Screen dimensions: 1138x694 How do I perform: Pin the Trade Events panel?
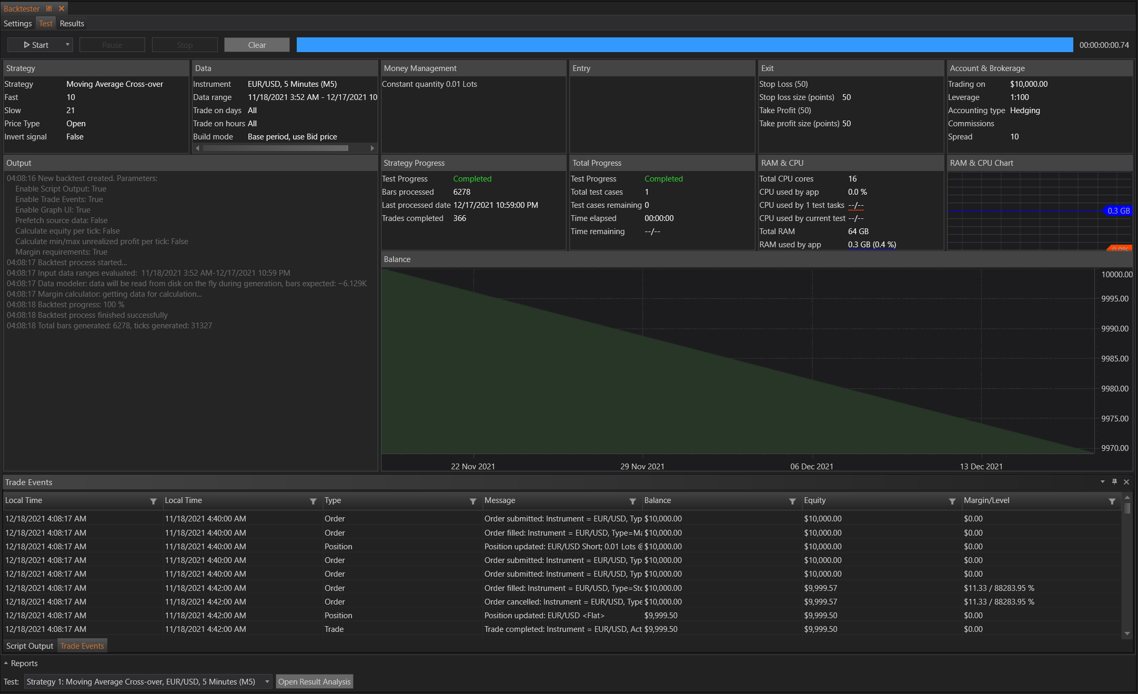[x=1114, y=482]
